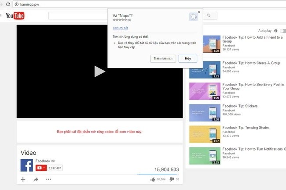The width and height of the screenshot is (286, 190).
Task: Click 'How to Turn Notifications' thumbnail
Action: pos(205,156)
